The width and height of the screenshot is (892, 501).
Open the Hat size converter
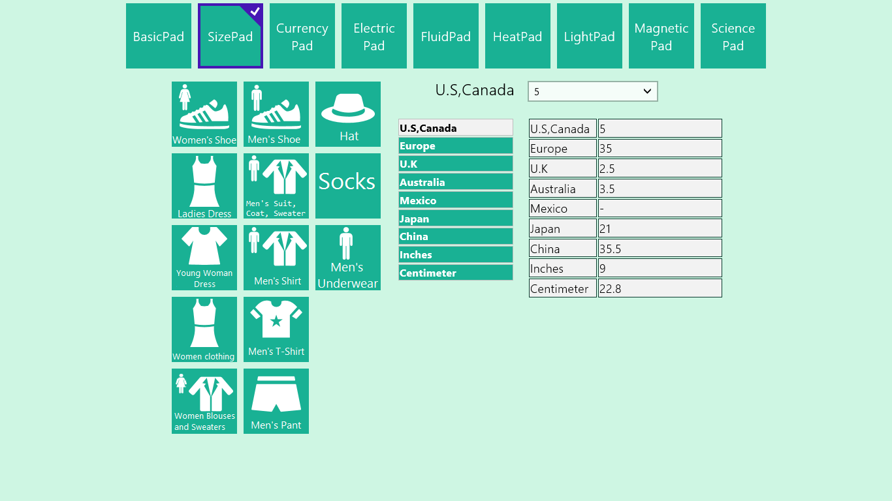click(x=348, y=114)
